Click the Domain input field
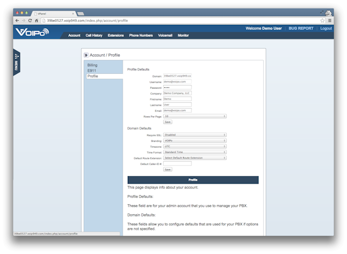The height and width of the screenshot is (254, 347). pyautogui.click(x=178, y=76)
